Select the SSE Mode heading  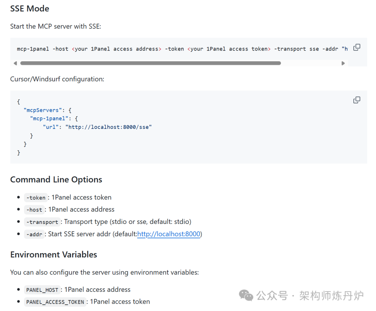30,8
